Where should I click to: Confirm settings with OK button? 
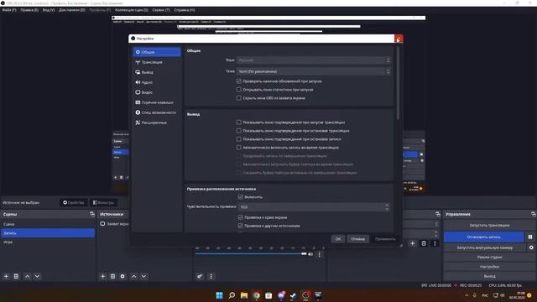tap(338, 238)
